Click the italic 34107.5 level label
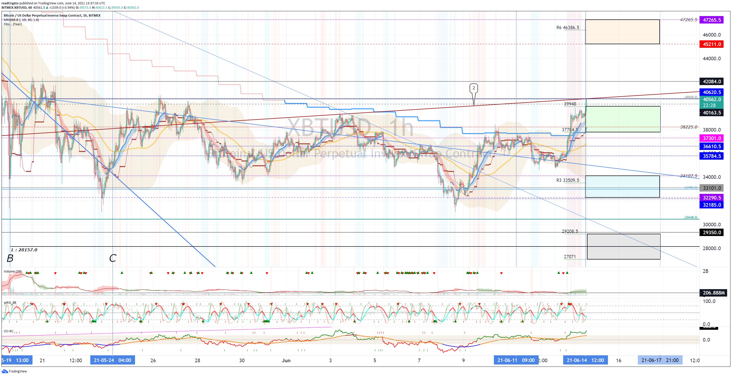The height and width of the screenshot is (376, 732). click(688, 176)
